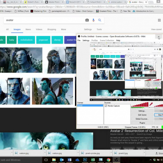163x163 pixels.
Task: Click the Global Sources button
Action: [x=142, y=119]
